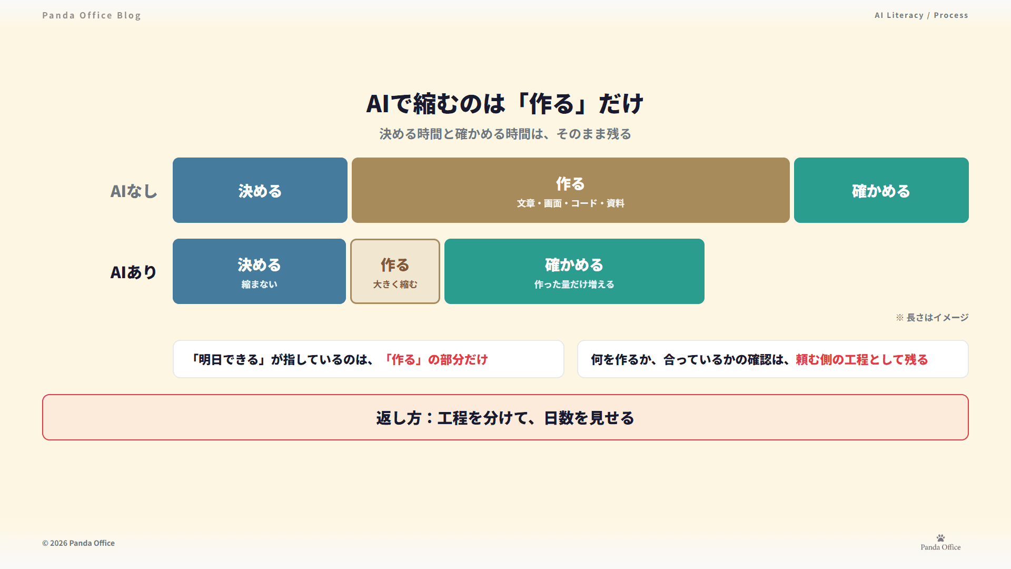Click the 決める block in the AIなし row
The height and width of the screenshot is (569, 1011).
[x=260, y=190]
